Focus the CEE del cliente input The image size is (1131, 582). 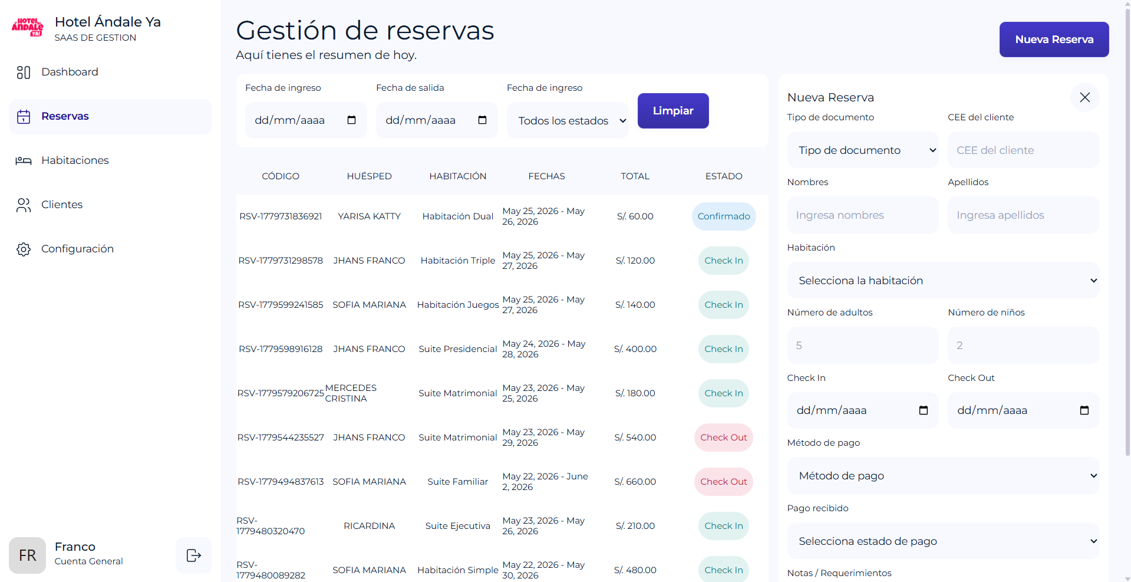click(x=1023, y=150)
